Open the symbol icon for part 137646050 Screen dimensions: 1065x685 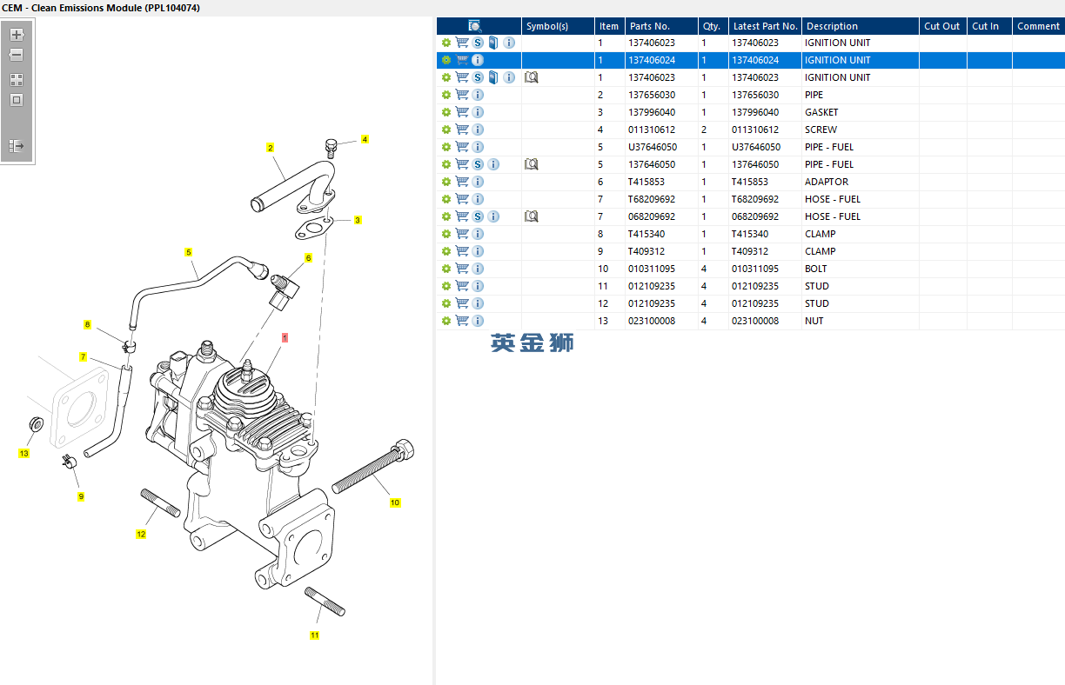(532, 164)
